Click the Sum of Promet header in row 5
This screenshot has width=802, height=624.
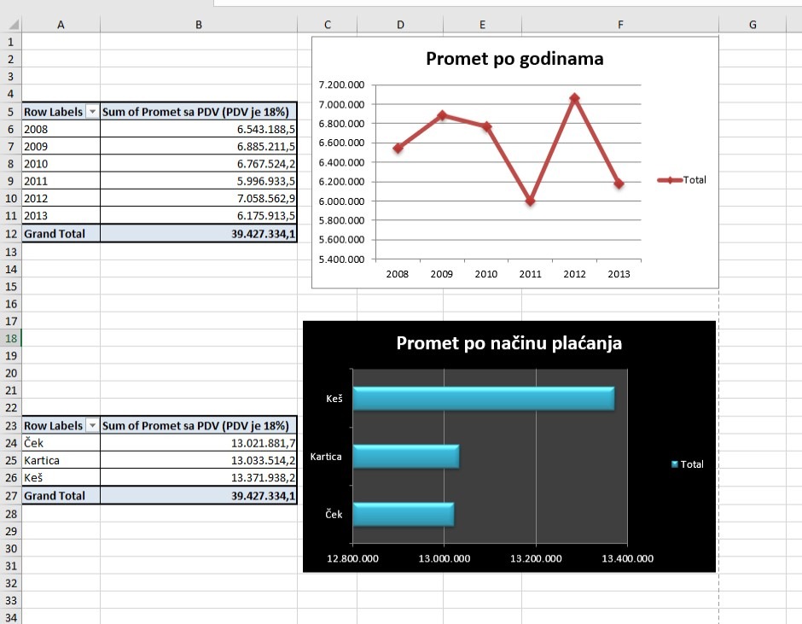(x=199, y=112)
